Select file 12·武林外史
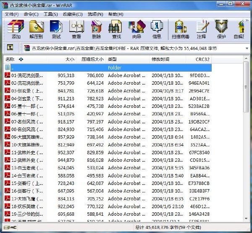 (27, 160)
